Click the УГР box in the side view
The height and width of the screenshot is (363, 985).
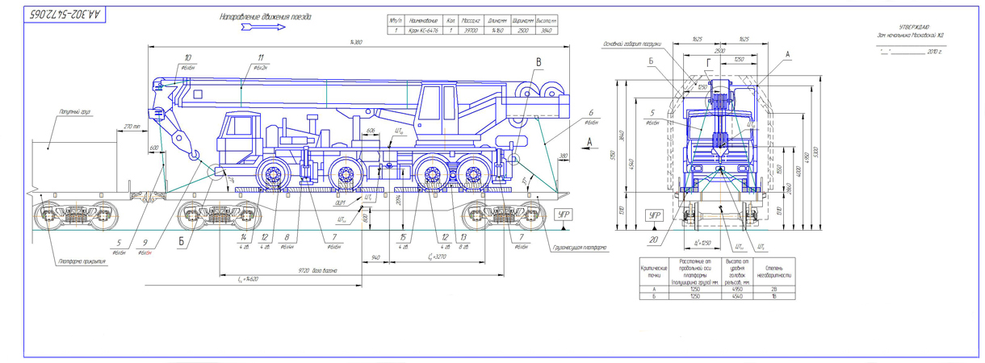[x=563, y=215]
